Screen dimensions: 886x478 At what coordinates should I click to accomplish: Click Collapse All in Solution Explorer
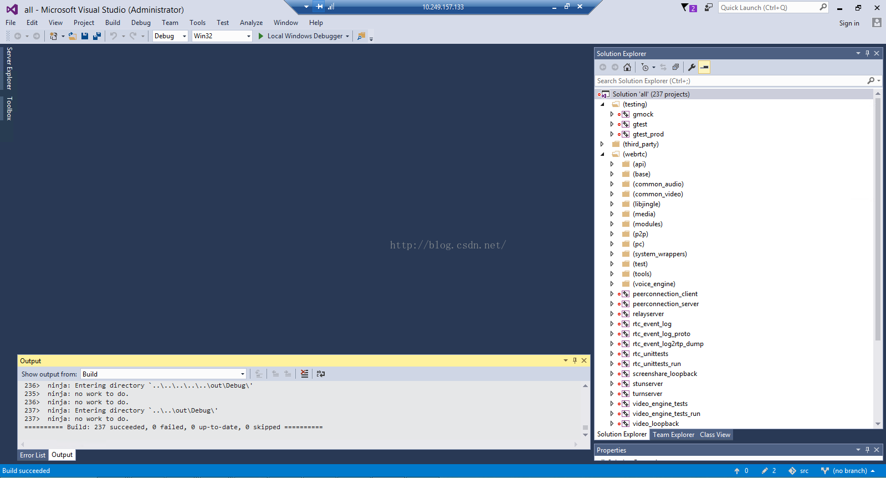(675, 67)
